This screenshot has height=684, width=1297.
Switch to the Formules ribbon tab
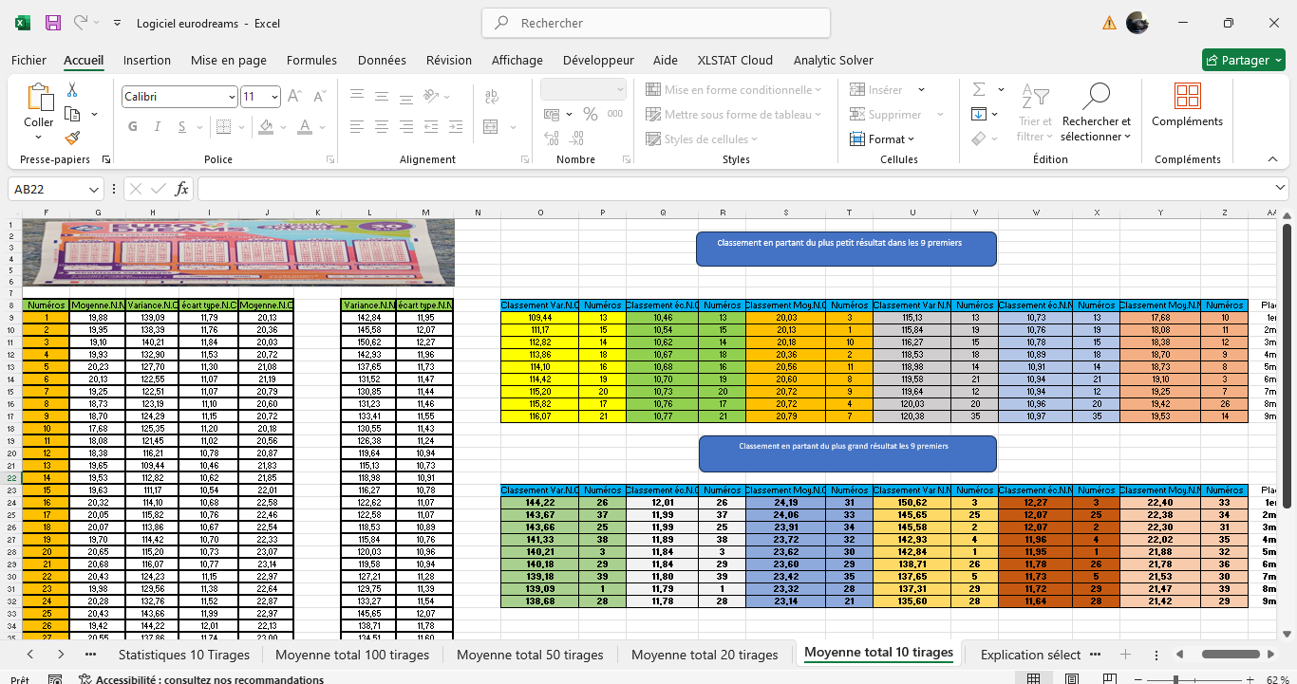[x=311, y=60]
